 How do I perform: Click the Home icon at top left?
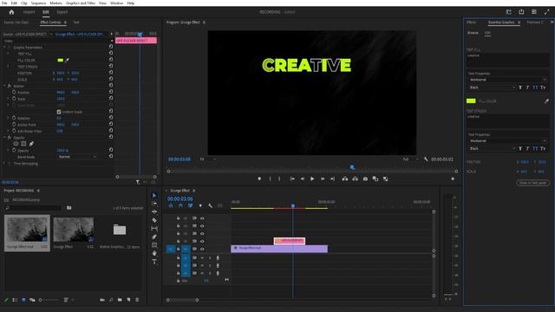tap(11, 12)
